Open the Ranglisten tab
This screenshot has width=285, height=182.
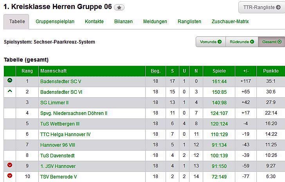[x=189, y=22]
